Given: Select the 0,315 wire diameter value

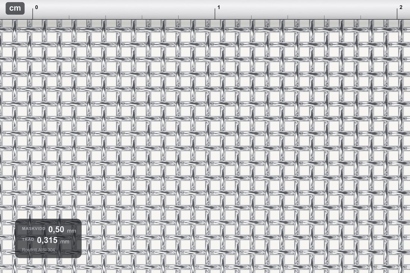Looking at the screenshot, I should point(47,240).
